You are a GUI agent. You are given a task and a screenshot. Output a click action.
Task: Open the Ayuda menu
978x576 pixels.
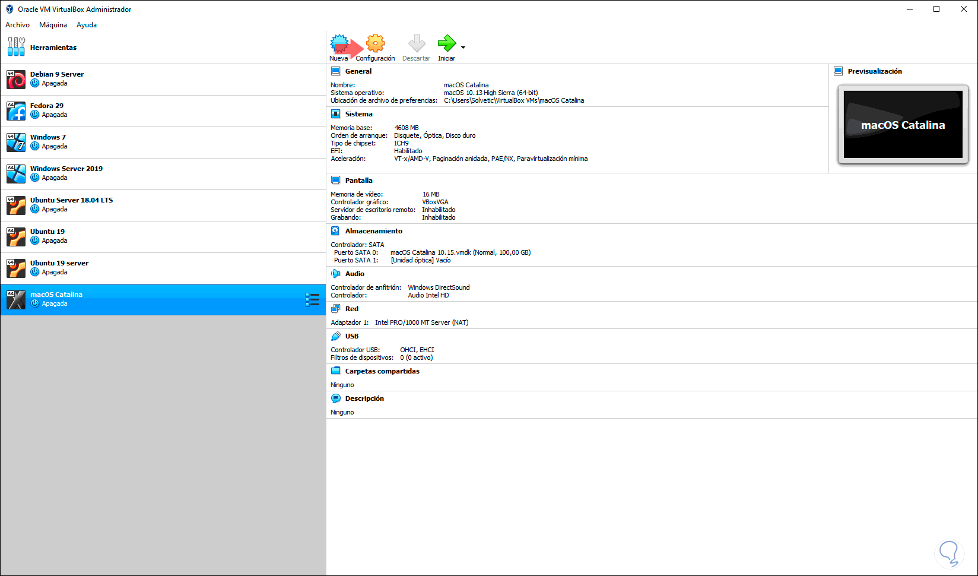click(x=87, y=25)
